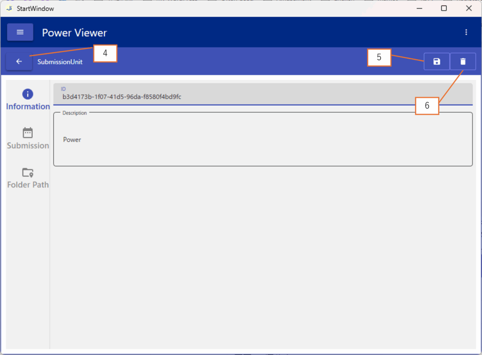Viewport: 482px width, 355px height.
Task: Click the back arrow button
Action: (19, 62)
